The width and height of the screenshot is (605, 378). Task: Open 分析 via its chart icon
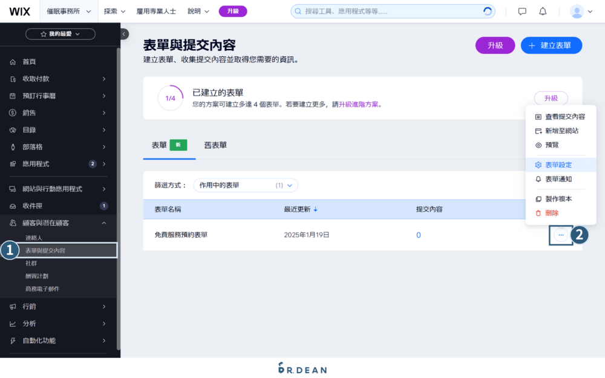[x=12, y=324]
